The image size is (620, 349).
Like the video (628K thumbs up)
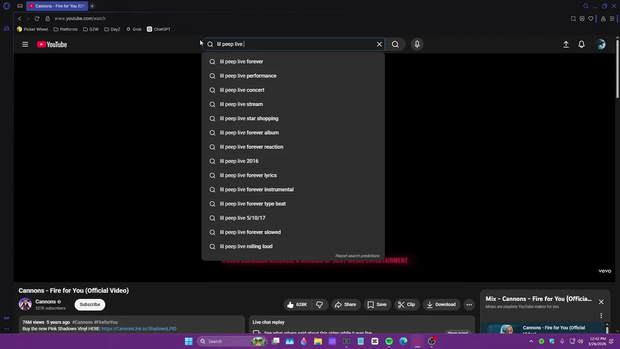[x=297, y=304]
